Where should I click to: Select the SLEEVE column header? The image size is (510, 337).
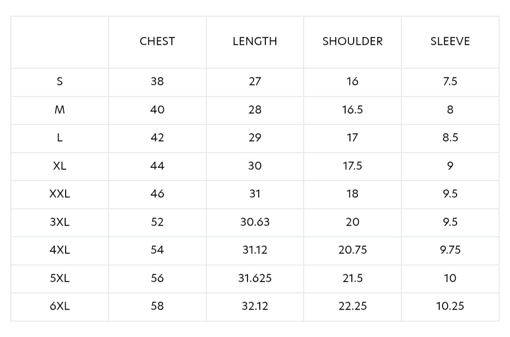click(450, 42)
